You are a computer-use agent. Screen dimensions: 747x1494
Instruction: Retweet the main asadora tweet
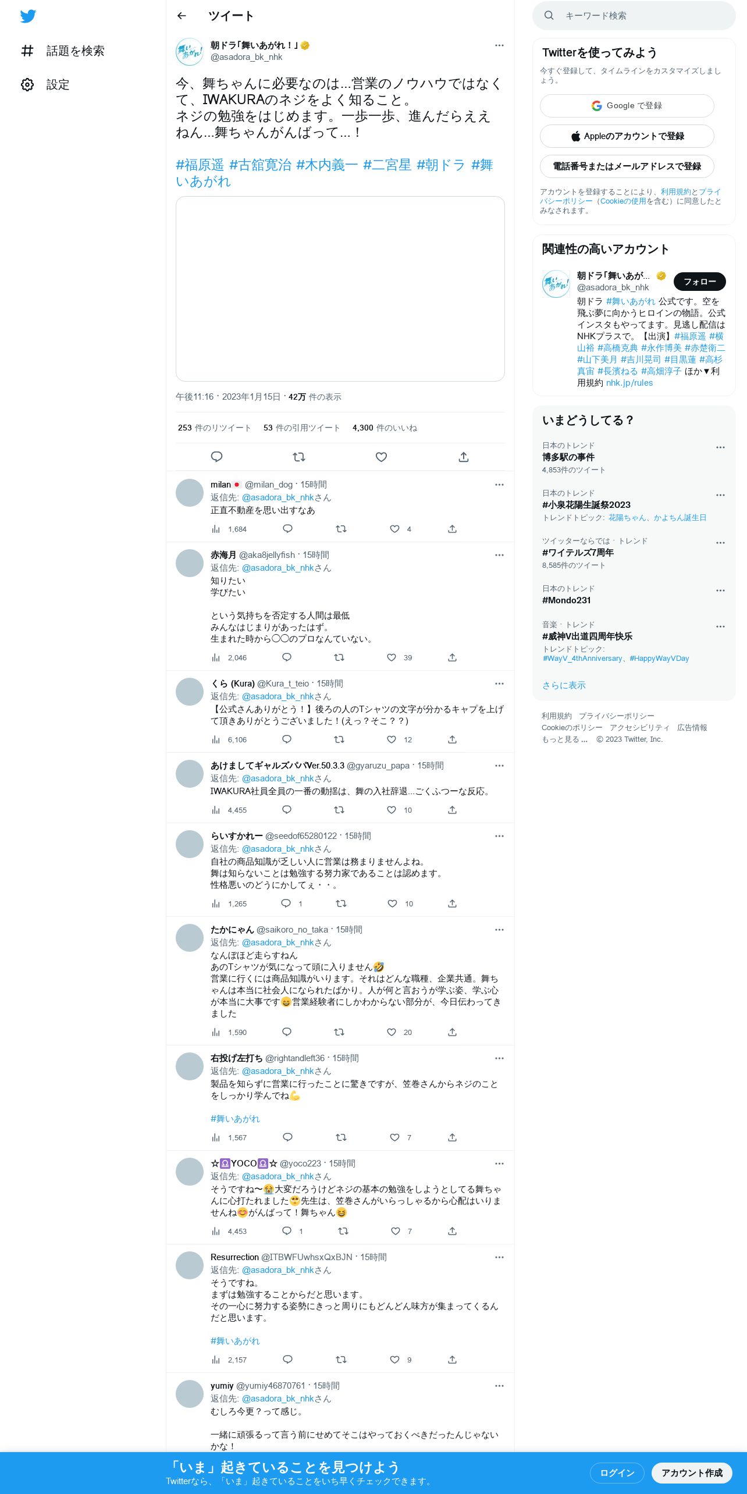click(299, 457)
